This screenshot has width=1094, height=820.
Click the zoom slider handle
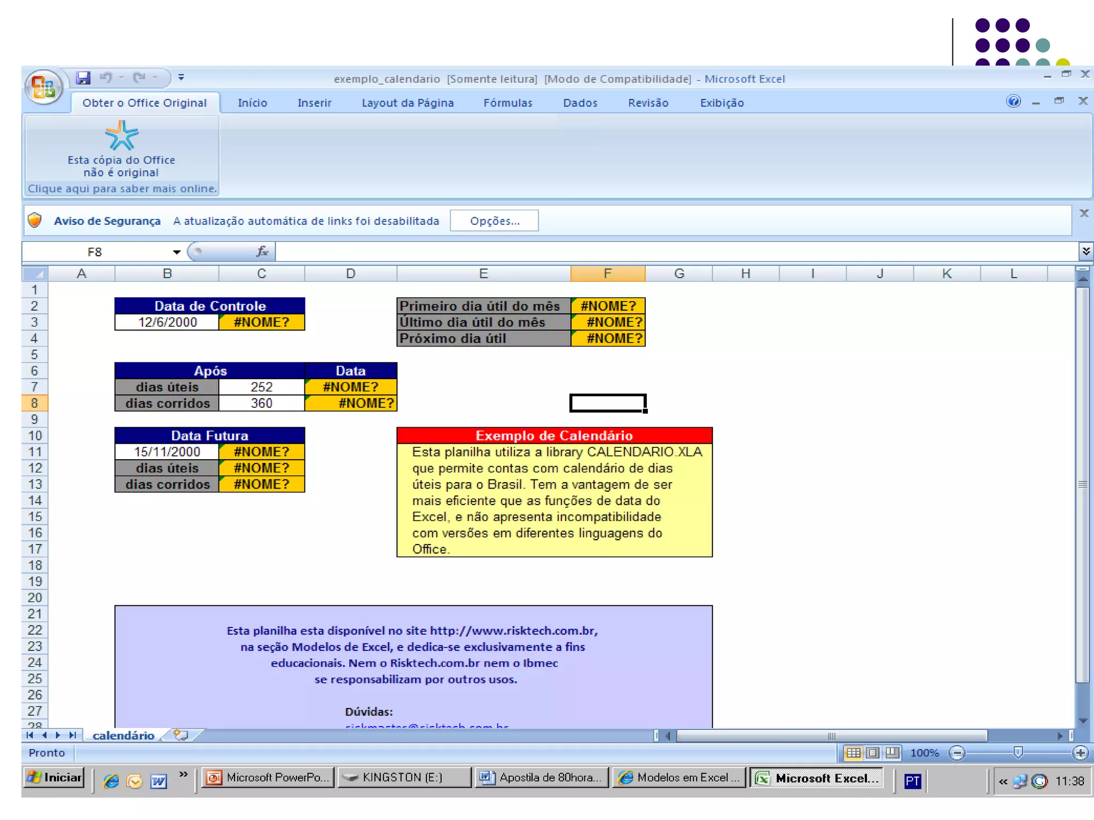click(1018, 753)
